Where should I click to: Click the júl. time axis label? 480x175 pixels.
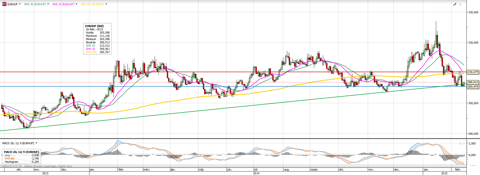(256, 169)
